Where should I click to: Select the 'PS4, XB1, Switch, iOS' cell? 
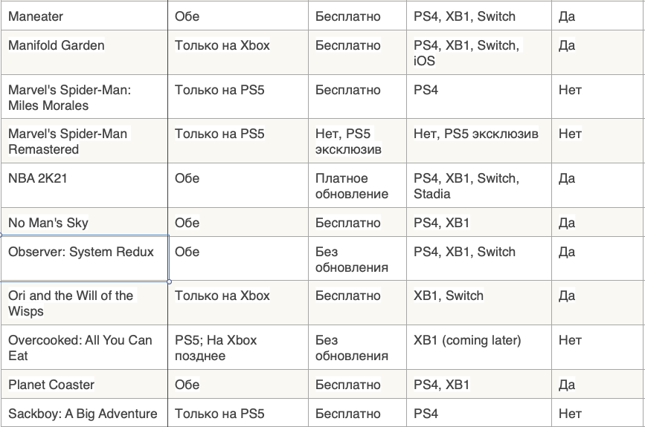pyautogui.click(x=466, y=53)
